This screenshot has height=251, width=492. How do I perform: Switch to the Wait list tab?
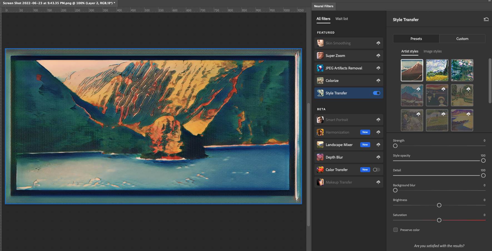342,19
